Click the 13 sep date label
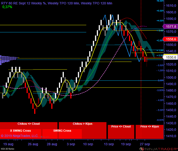This screenshot has height=151, width=178. tap(109, 144)
